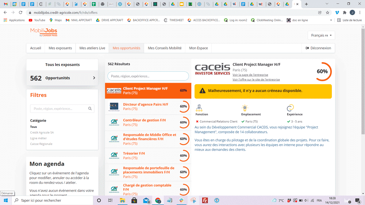Switch to the Mes exposants tab

[x=60, y=48]
